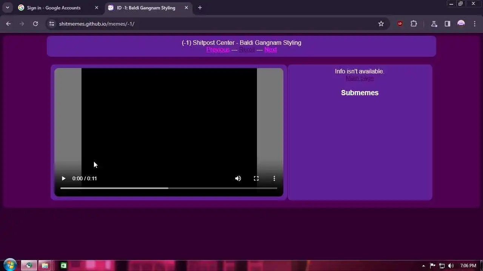The width and height of the screenshot is (483, 271).
Task: Open the system volume tray icon
Action: coord(451,266)
